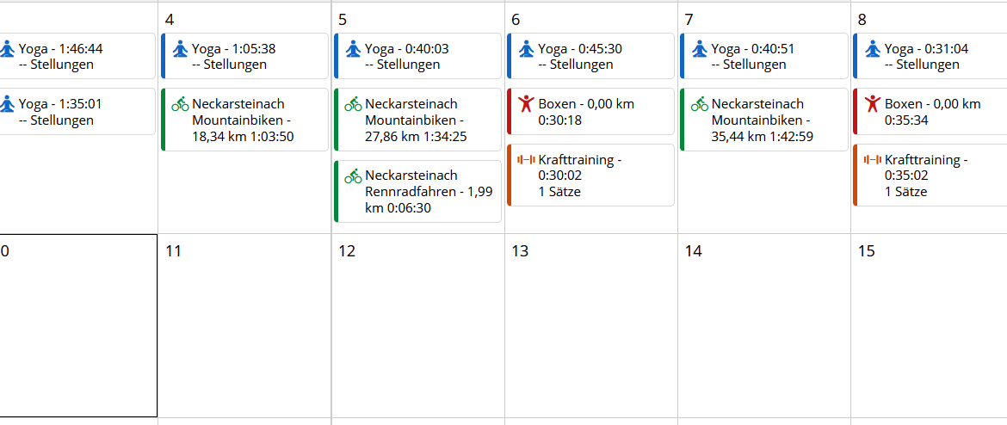Click the yoga icon on day 5

coord(353,49)
